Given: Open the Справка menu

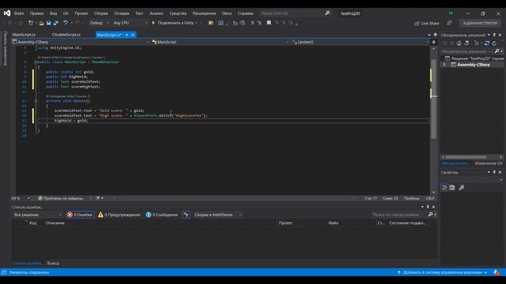Looking at the screenshot, I should (x=245, y=13).
